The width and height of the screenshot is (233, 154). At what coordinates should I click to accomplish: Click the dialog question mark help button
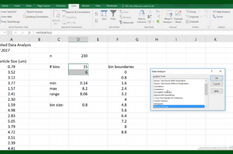coord(211,71)
